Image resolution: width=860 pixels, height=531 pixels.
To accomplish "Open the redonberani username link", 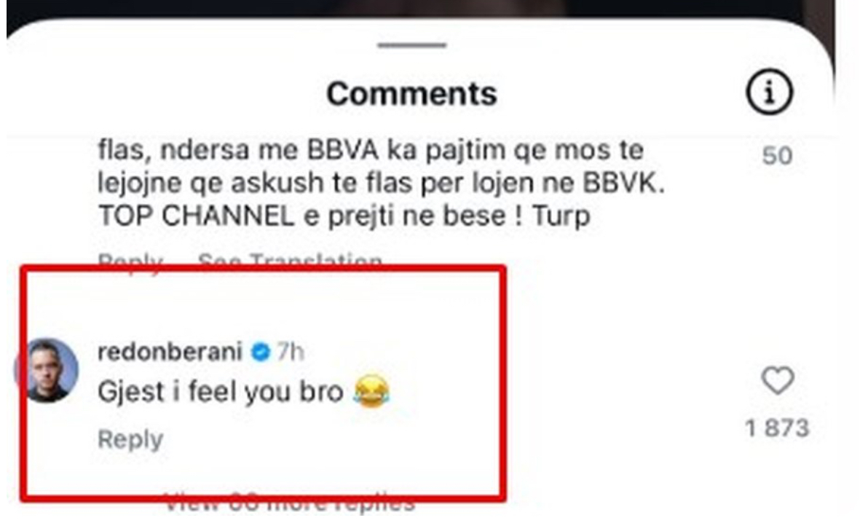I will 170,352.
